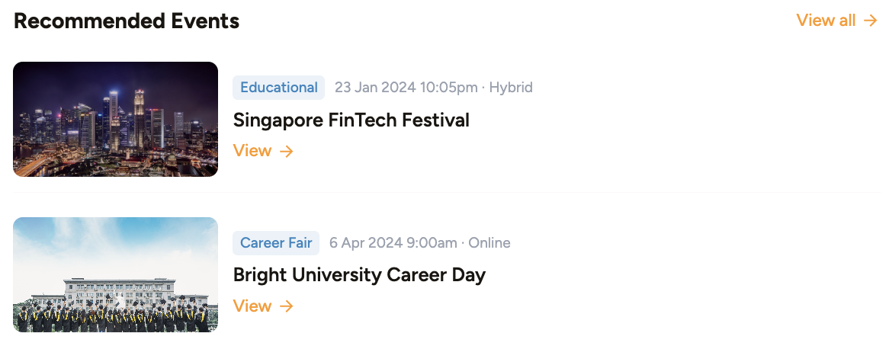The image size is (889, 346).
Task: Open the Singapore FinTech Festival title
Action: (x=351, y=120)
